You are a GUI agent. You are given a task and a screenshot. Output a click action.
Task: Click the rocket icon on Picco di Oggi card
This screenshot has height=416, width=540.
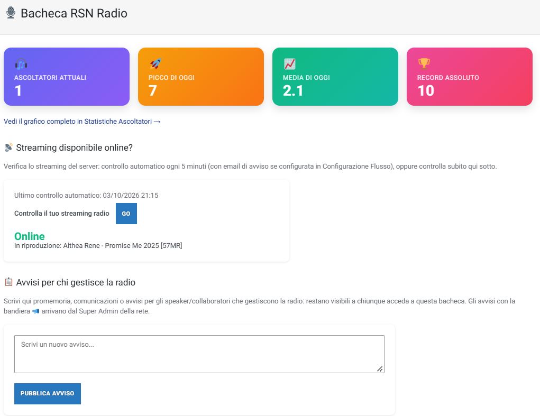pos(155,63)
